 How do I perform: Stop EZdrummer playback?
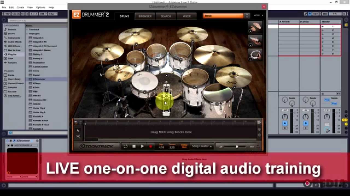coord(134,146)
